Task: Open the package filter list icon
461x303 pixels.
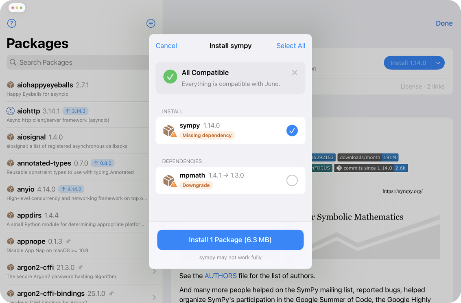Action: point(151,23)
